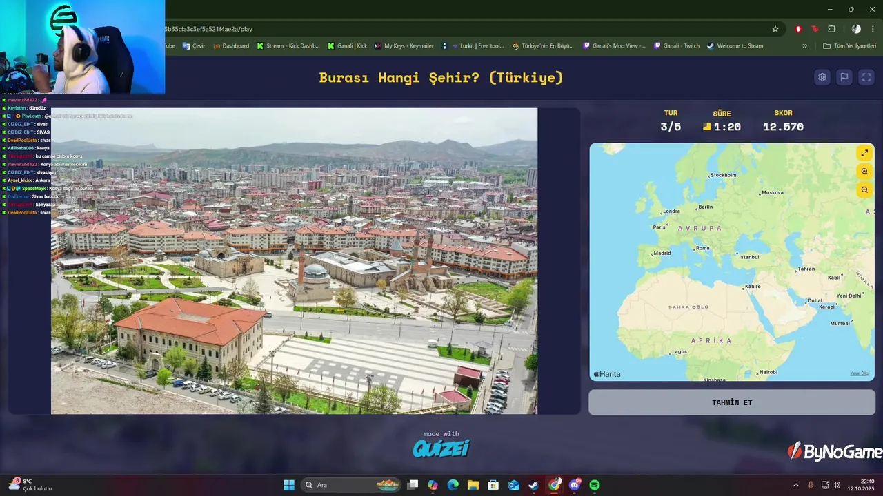Open Stream - Kick Dashboard bookmark
The image size is (883, 496).
tap(288, 46)
